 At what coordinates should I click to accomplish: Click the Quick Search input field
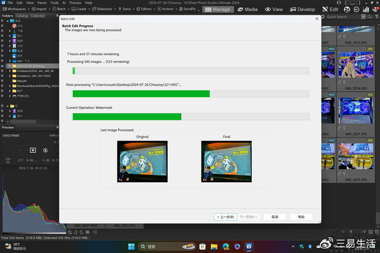pyautogui.click(x=343, y=17)
